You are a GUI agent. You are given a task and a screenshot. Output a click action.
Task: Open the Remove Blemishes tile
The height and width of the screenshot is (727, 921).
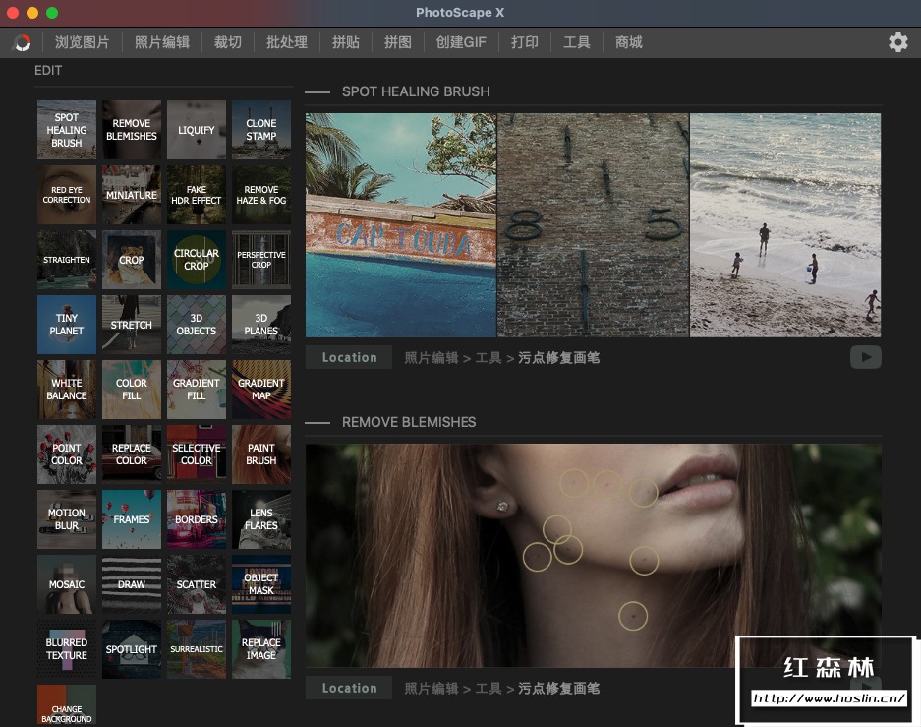132,129
